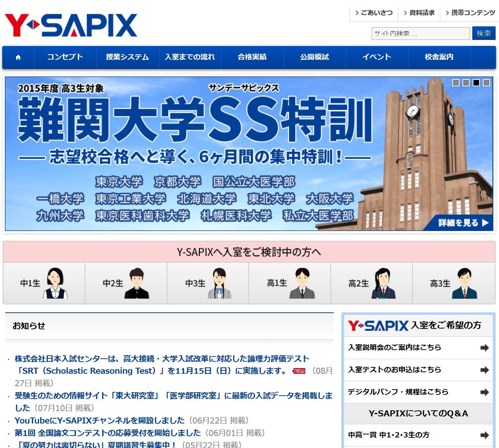The height and width of the screenshot is (448, 499).
Task: Click Y-SAPIXへ入室をご検討中の方へ header
Action: [x=249, y=252]
